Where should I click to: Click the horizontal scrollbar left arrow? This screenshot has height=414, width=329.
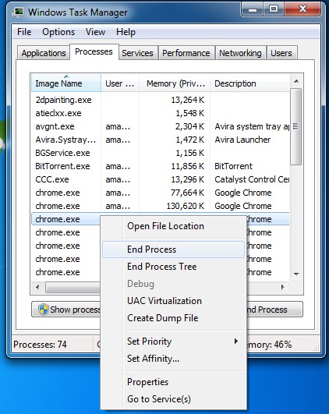click(37, 287)
